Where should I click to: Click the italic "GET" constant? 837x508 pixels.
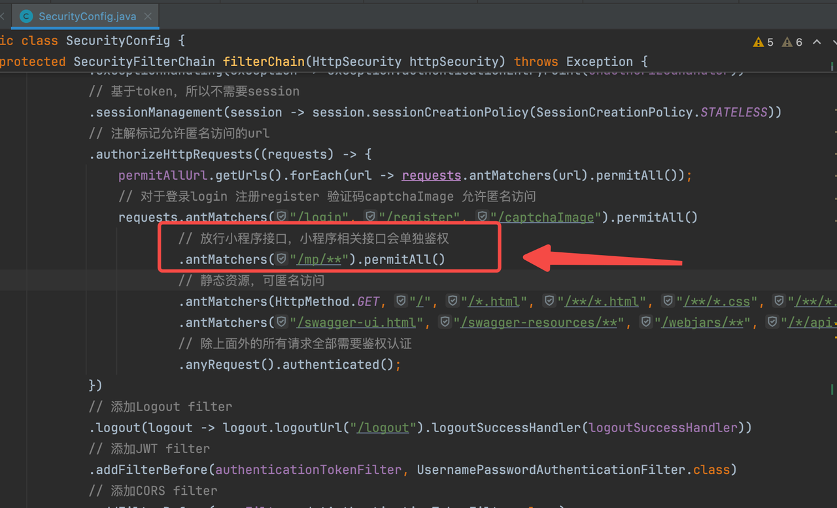tap(369, 301)
